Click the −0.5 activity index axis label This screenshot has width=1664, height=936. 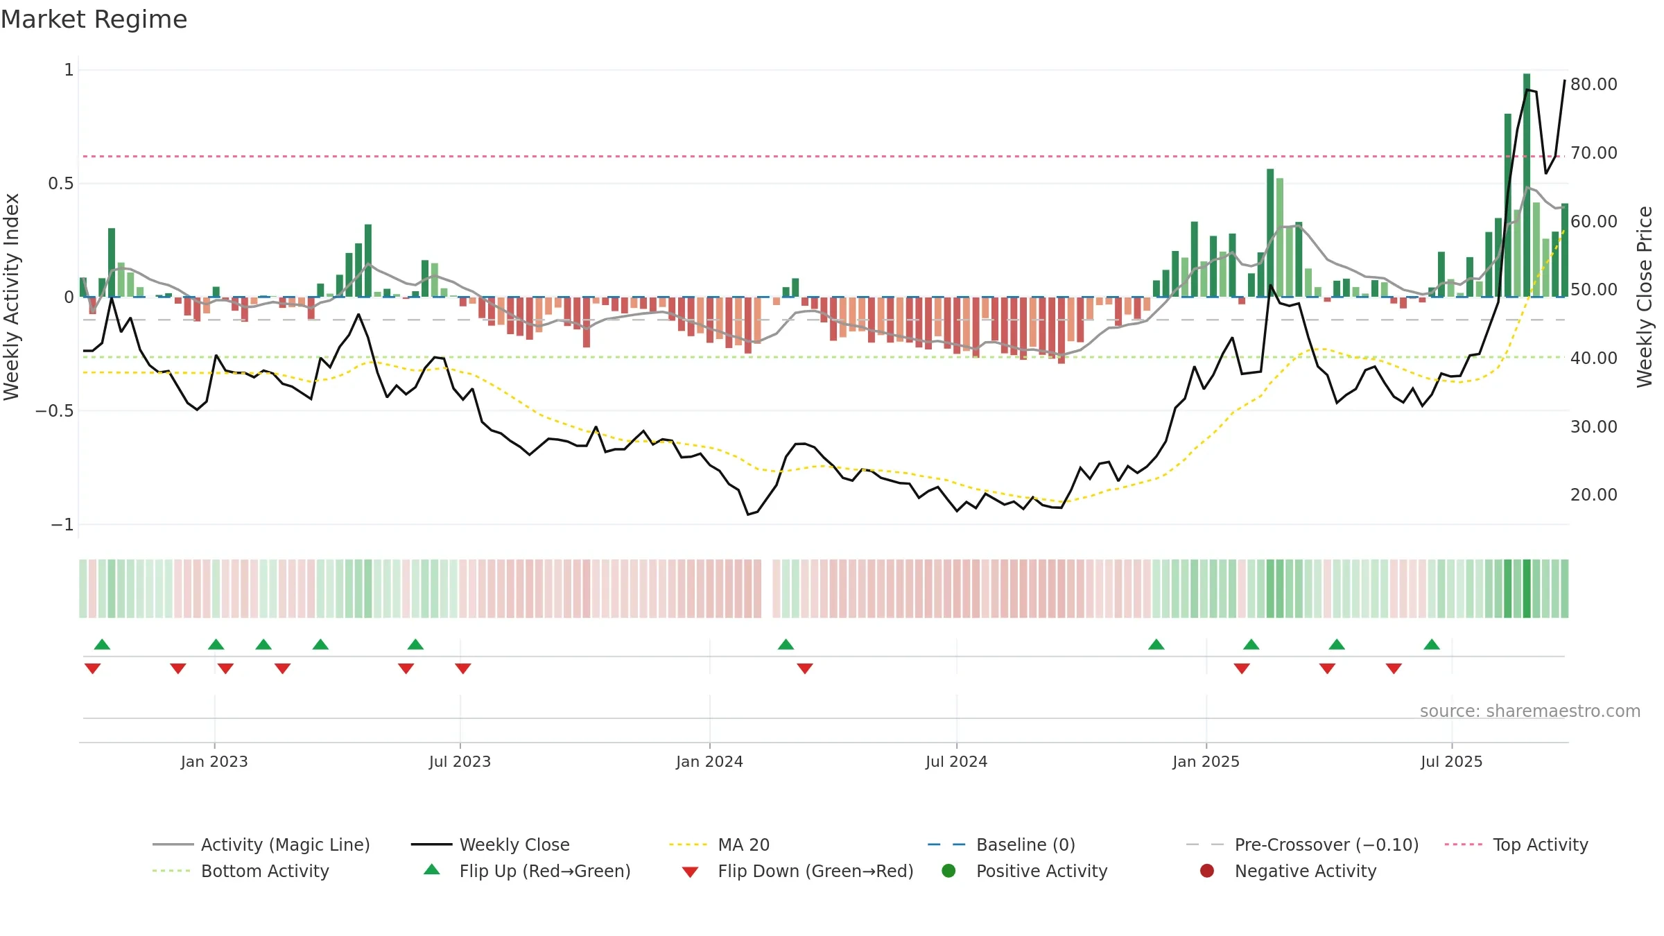click(x=54, y=411)
